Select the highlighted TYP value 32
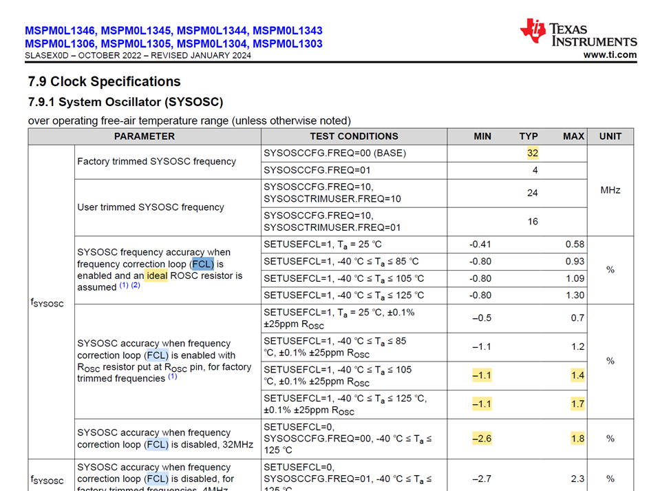The image size is (660, 491). pos(533,153)
